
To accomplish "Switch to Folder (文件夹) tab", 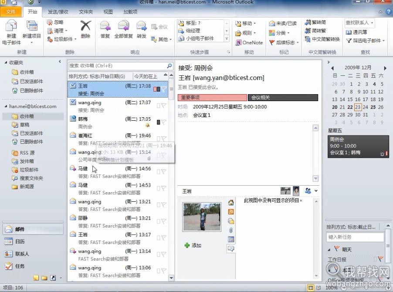I will (86, 12).
